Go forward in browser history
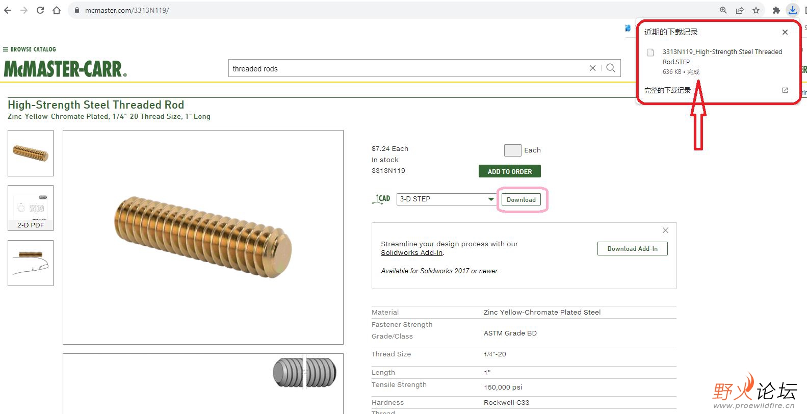 tap(24, 10)
